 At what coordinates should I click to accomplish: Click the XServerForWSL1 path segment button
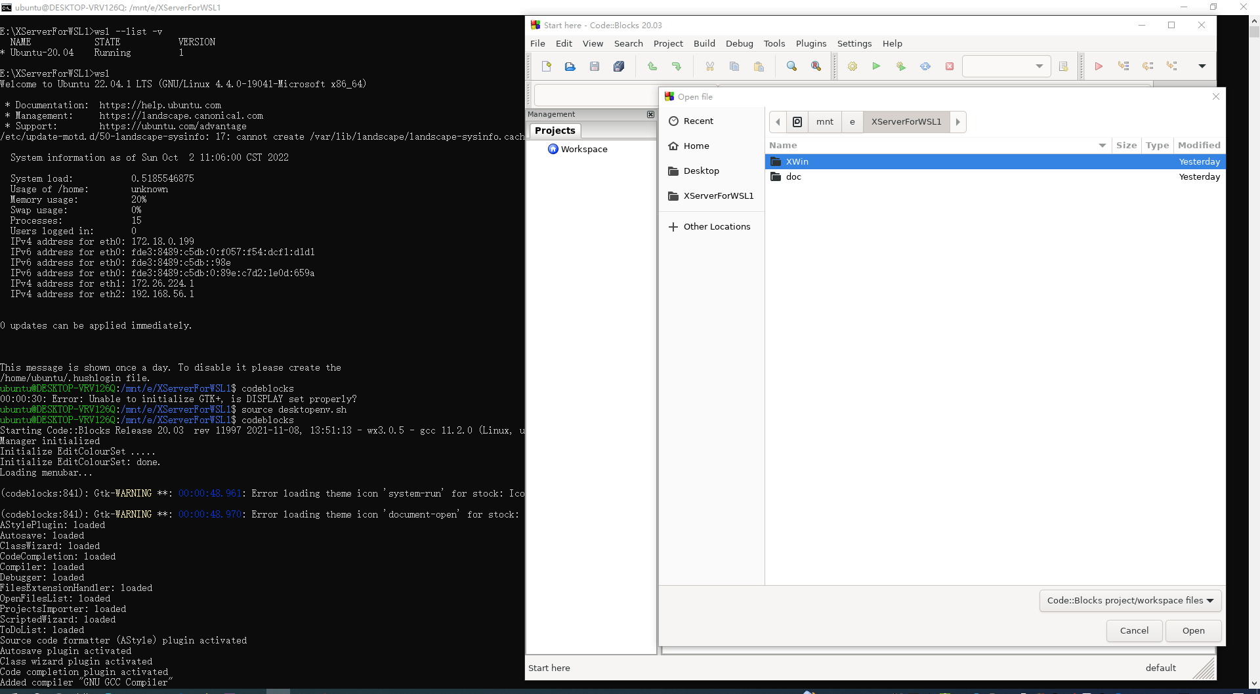(x=906, y=122)
